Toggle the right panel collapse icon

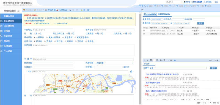142,10
